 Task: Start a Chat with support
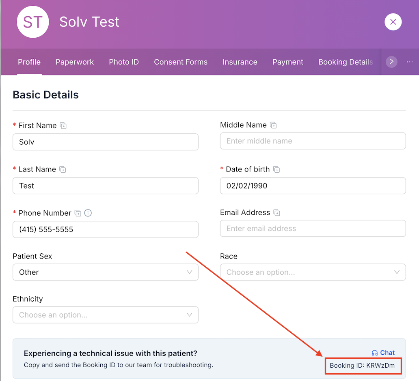[383, 353]
